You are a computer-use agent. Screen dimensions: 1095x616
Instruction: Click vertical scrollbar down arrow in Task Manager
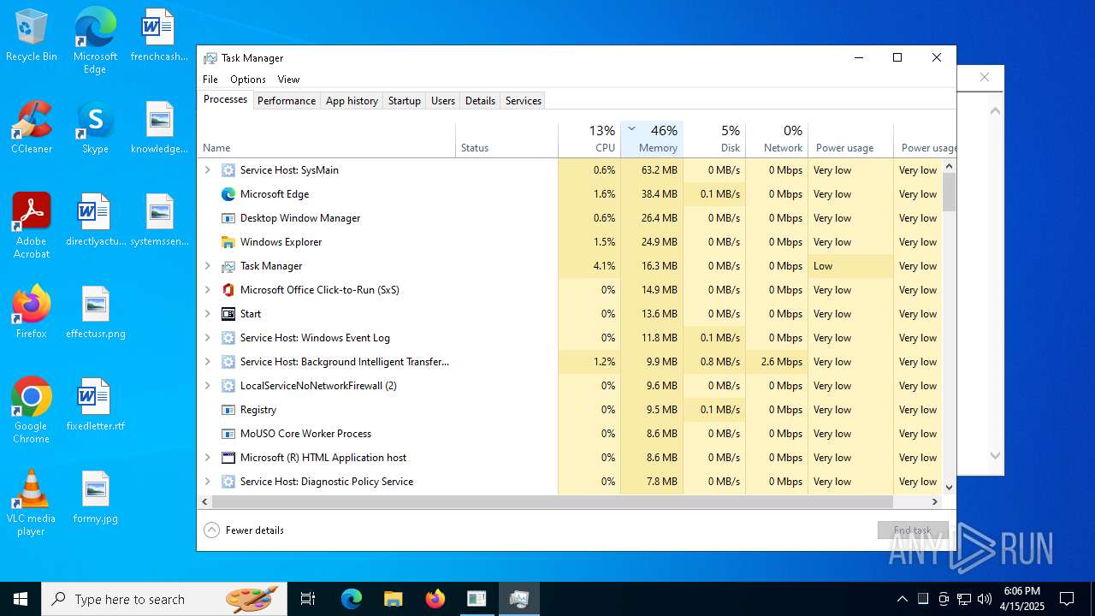(x=949, y=487)
